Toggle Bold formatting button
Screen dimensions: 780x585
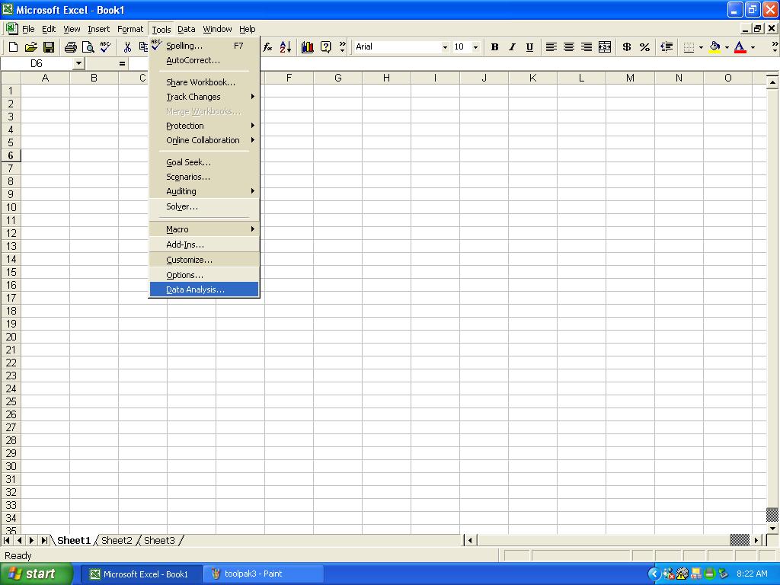494,47
